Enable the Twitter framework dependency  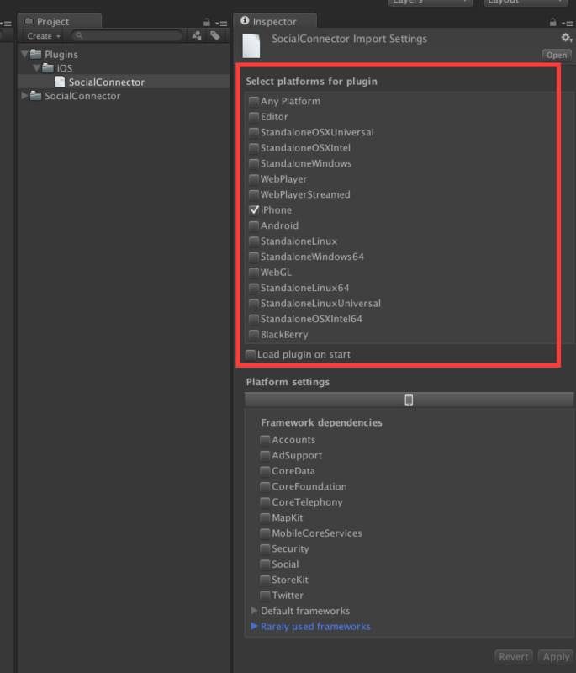(265, 596)
